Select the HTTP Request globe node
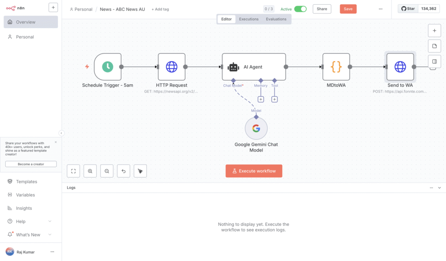This screenshot has width=446, height=261. pos(172,67)
